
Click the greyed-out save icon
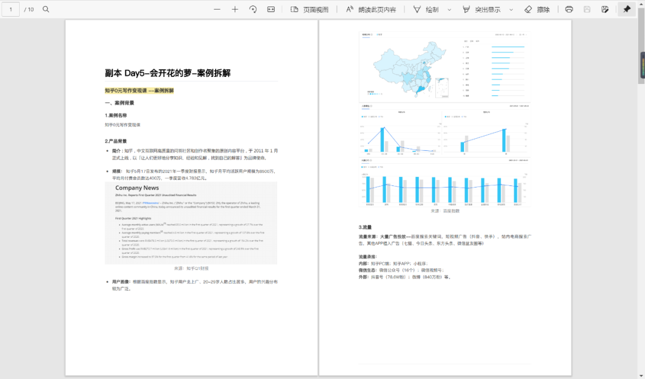coord(587,9)
